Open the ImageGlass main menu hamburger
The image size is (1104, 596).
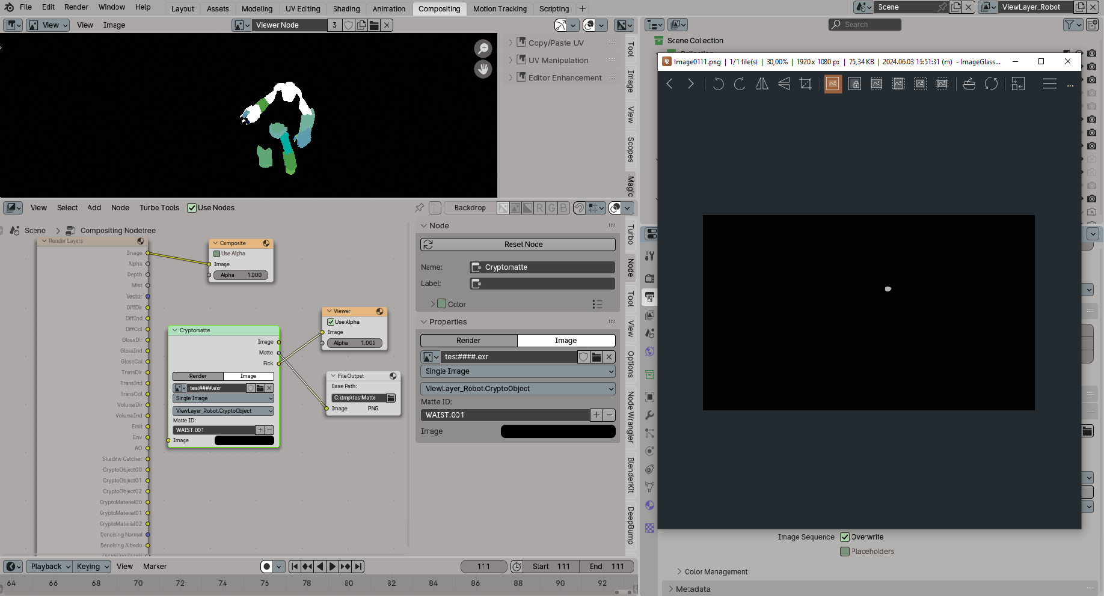(x=1050, y=84)
